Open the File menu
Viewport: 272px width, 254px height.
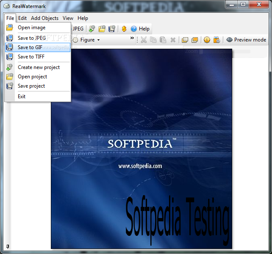(10, 18)
